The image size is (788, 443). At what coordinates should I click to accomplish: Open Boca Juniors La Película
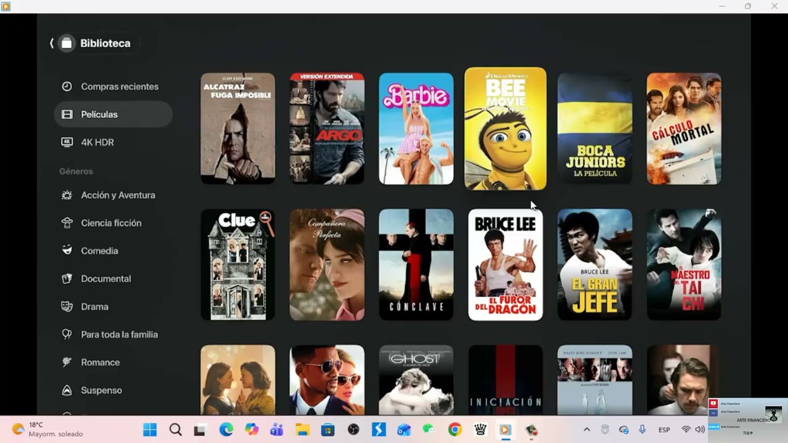pyautogui.click(x=595, y=129)
